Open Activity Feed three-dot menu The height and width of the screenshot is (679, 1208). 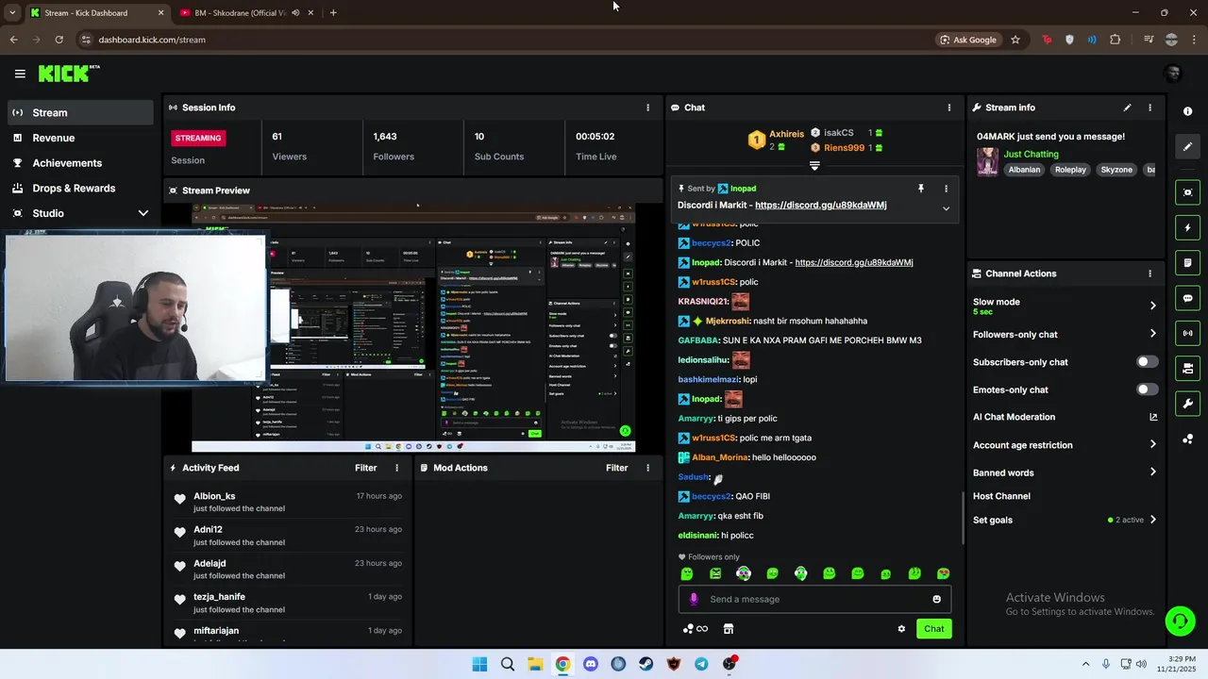[396, 468]
